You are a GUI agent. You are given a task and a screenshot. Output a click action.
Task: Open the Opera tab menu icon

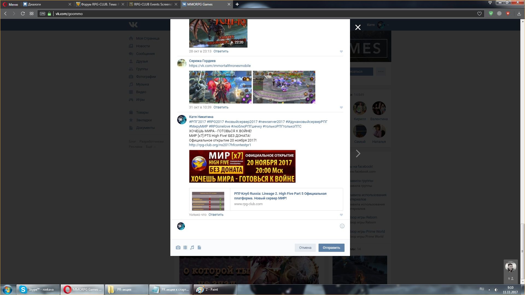(490, 3)
